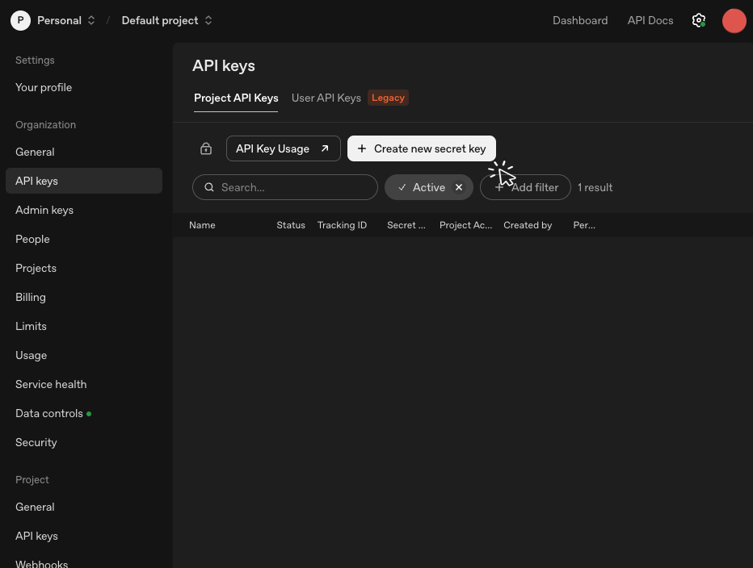Sort by the Name column header

coord(202,225)
